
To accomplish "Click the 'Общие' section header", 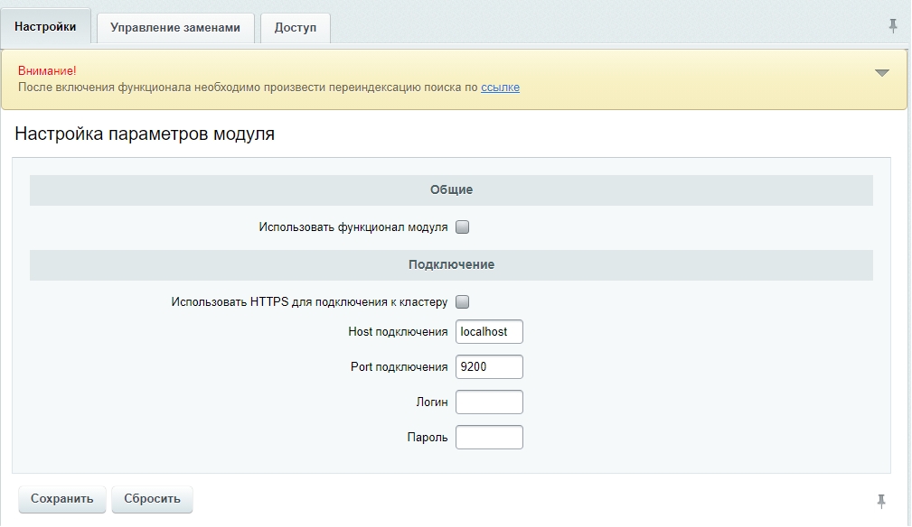I will pyautogui.click(x=451, y=190).
